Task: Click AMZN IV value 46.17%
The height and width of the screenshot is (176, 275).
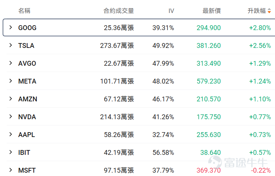Action: pyautogui.click(x=163, y=99)
